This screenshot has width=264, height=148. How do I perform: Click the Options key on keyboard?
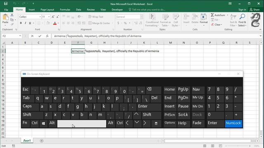tap(170, 123)
